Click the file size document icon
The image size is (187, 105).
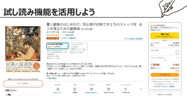pyautogui.click(x=126, y=89)
